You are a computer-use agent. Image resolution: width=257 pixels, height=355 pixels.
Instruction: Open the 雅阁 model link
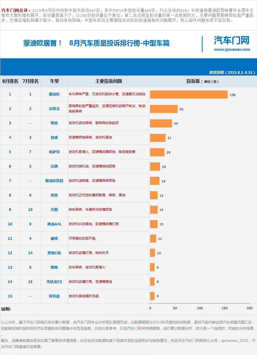(54, 268)
